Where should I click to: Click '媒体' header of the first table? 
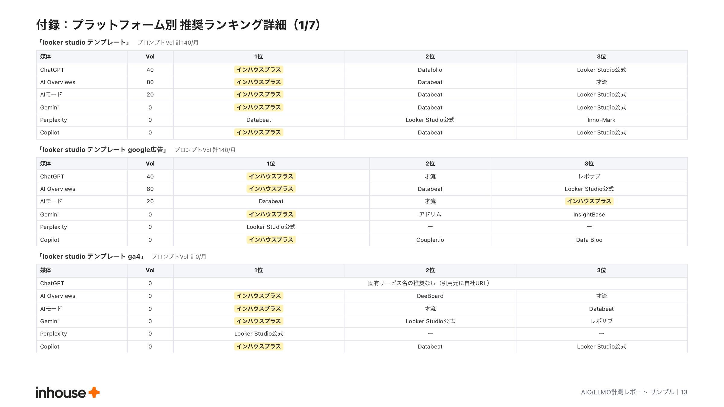pos(46,57)
